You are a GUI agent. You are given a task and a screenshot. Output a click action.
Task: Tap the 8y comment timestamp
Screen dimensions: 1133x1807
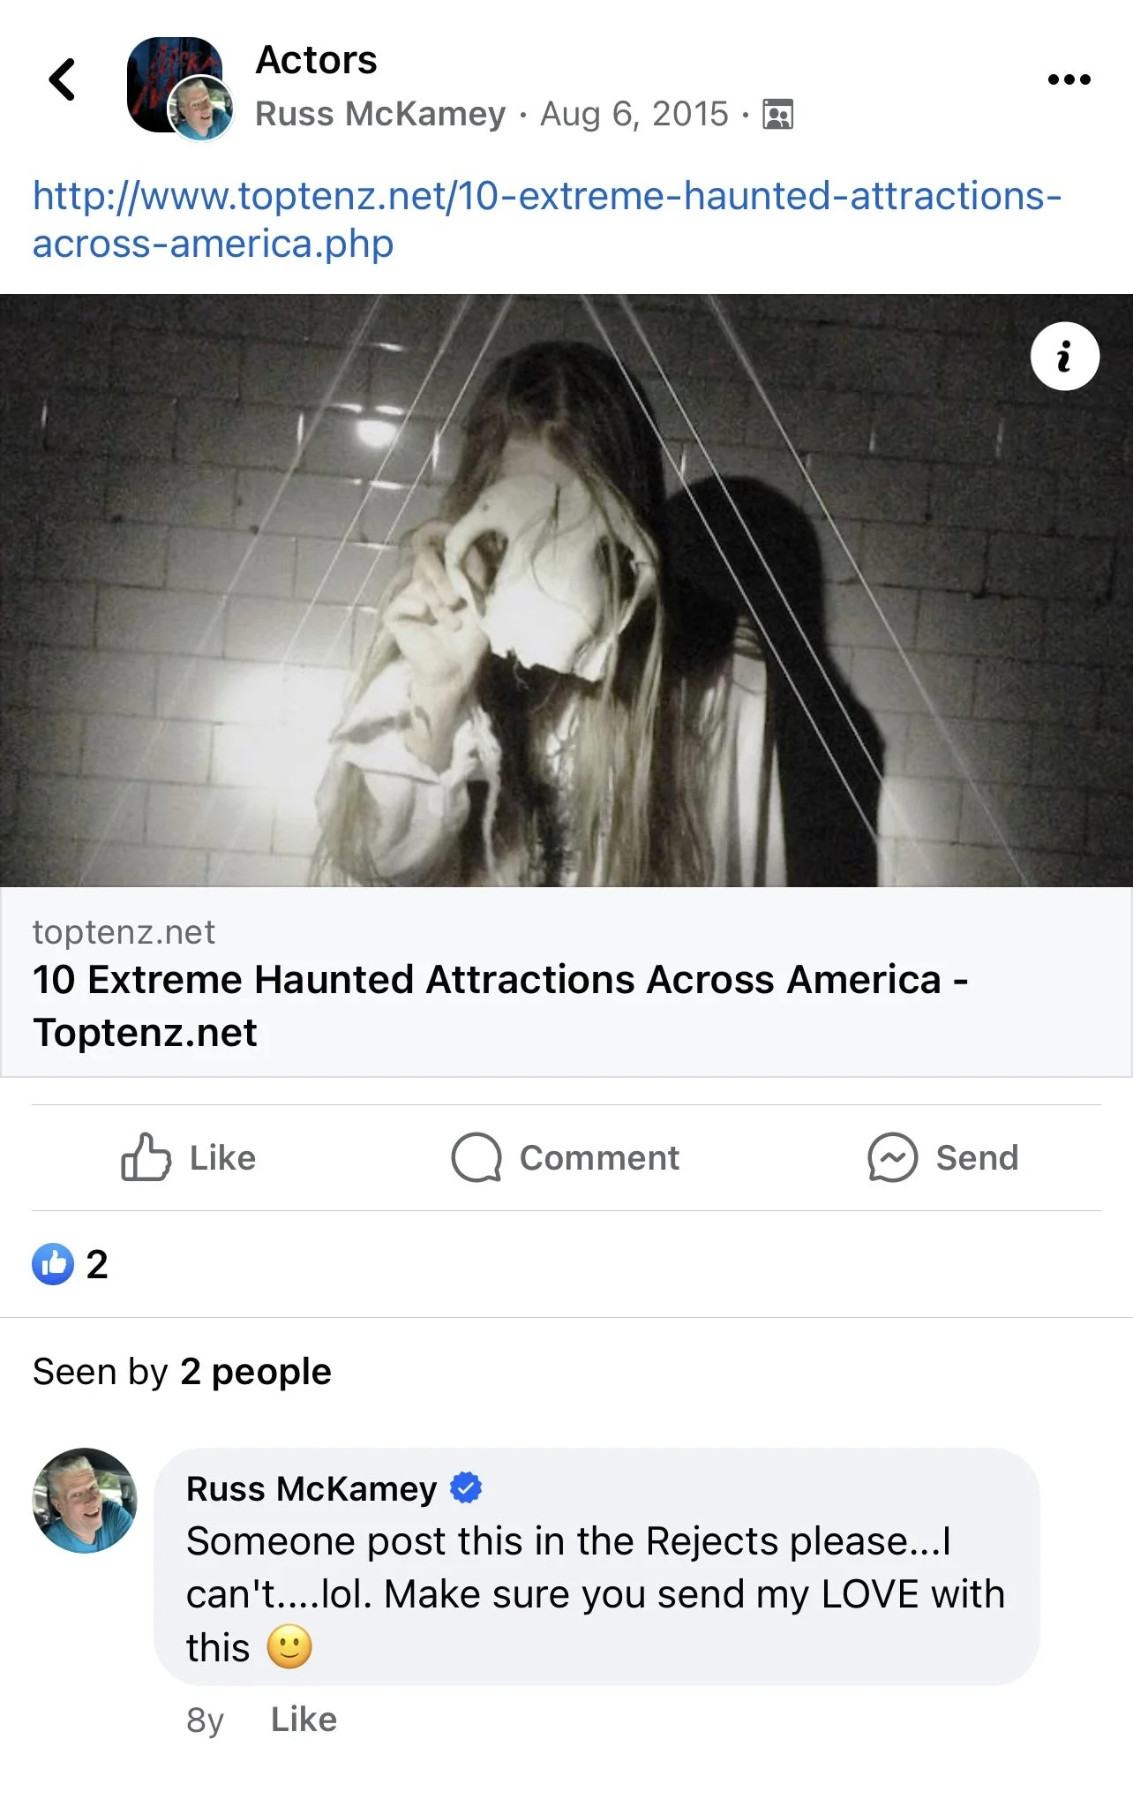[x=205, y=1720]
